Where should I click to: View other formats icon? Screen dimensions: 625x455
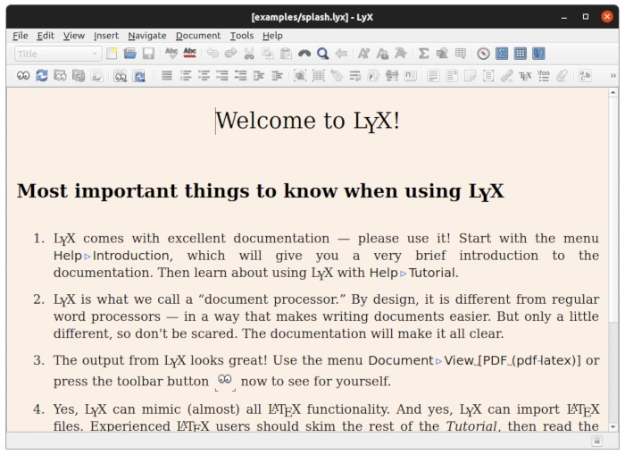point(120,75)
